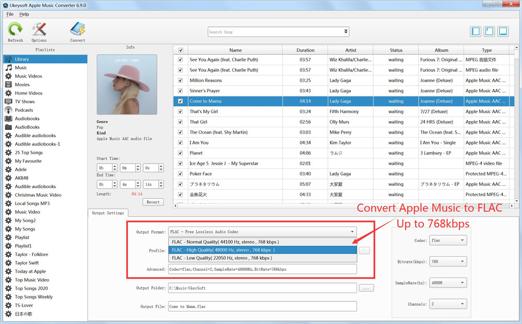The width and height of the screenshot is (522, 324).
Task: Uncheck That's My Girl checkbox
Action: (181, 112)
